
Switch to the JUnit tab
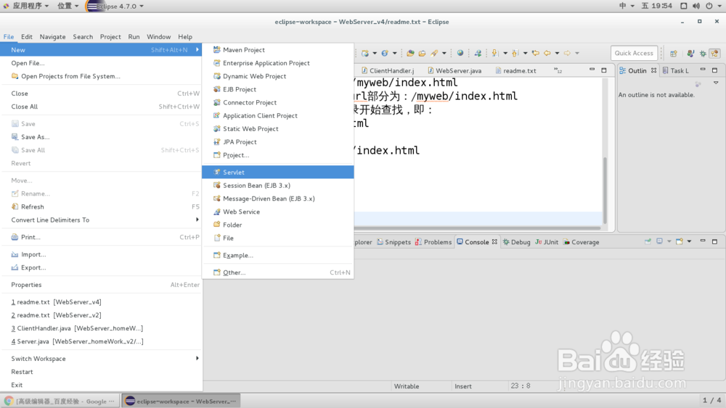click(547, 242)
